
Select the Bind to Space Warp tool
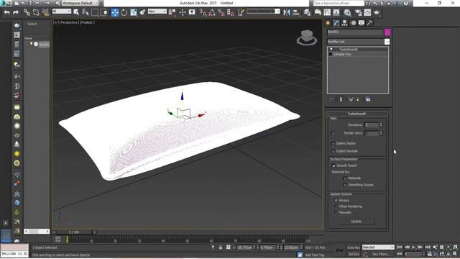point(45,12)
